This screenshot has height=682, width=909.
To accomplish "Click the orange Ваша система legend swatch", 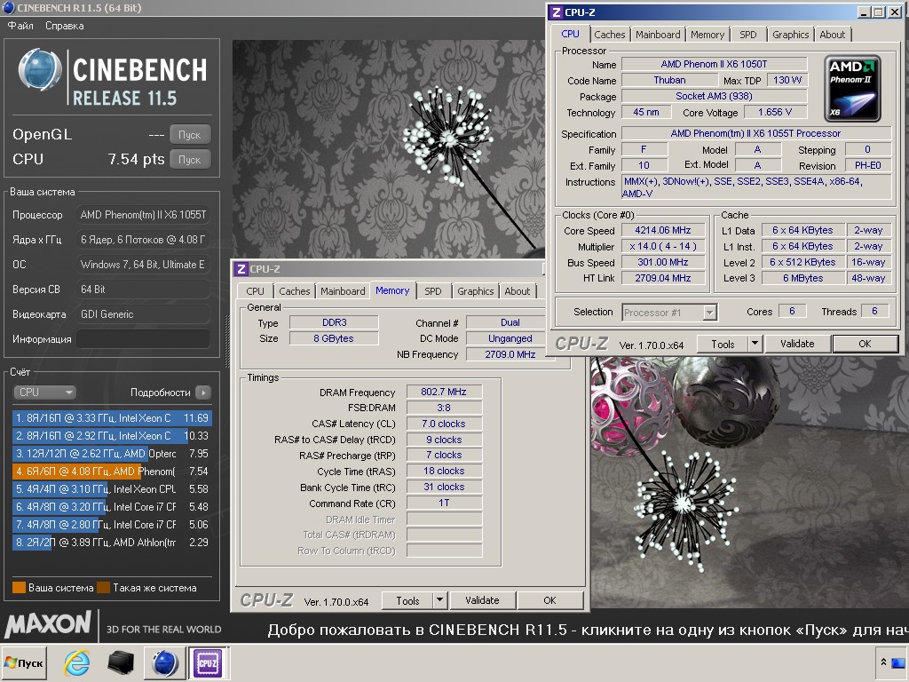I will (x=20, y=588).
